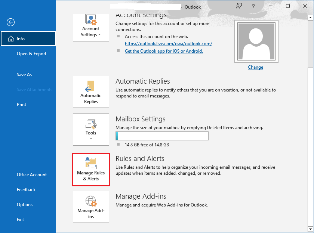
Task: Open the outlook.live.com web access link
Action: (169, 44)
